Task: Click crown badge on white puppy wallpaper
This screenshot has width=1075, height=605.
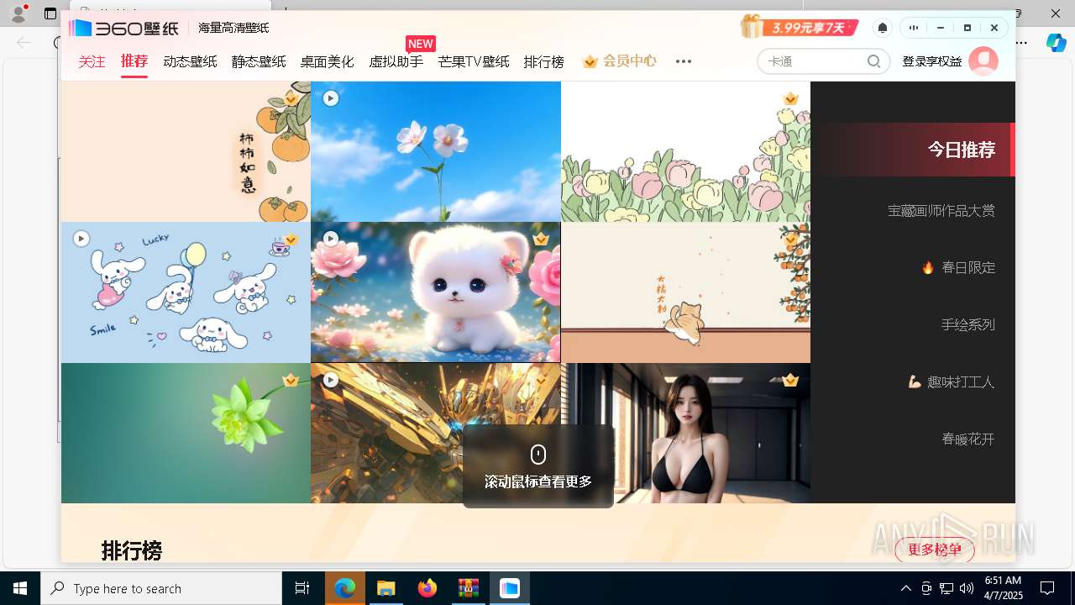Action: (x=541, y=239)
